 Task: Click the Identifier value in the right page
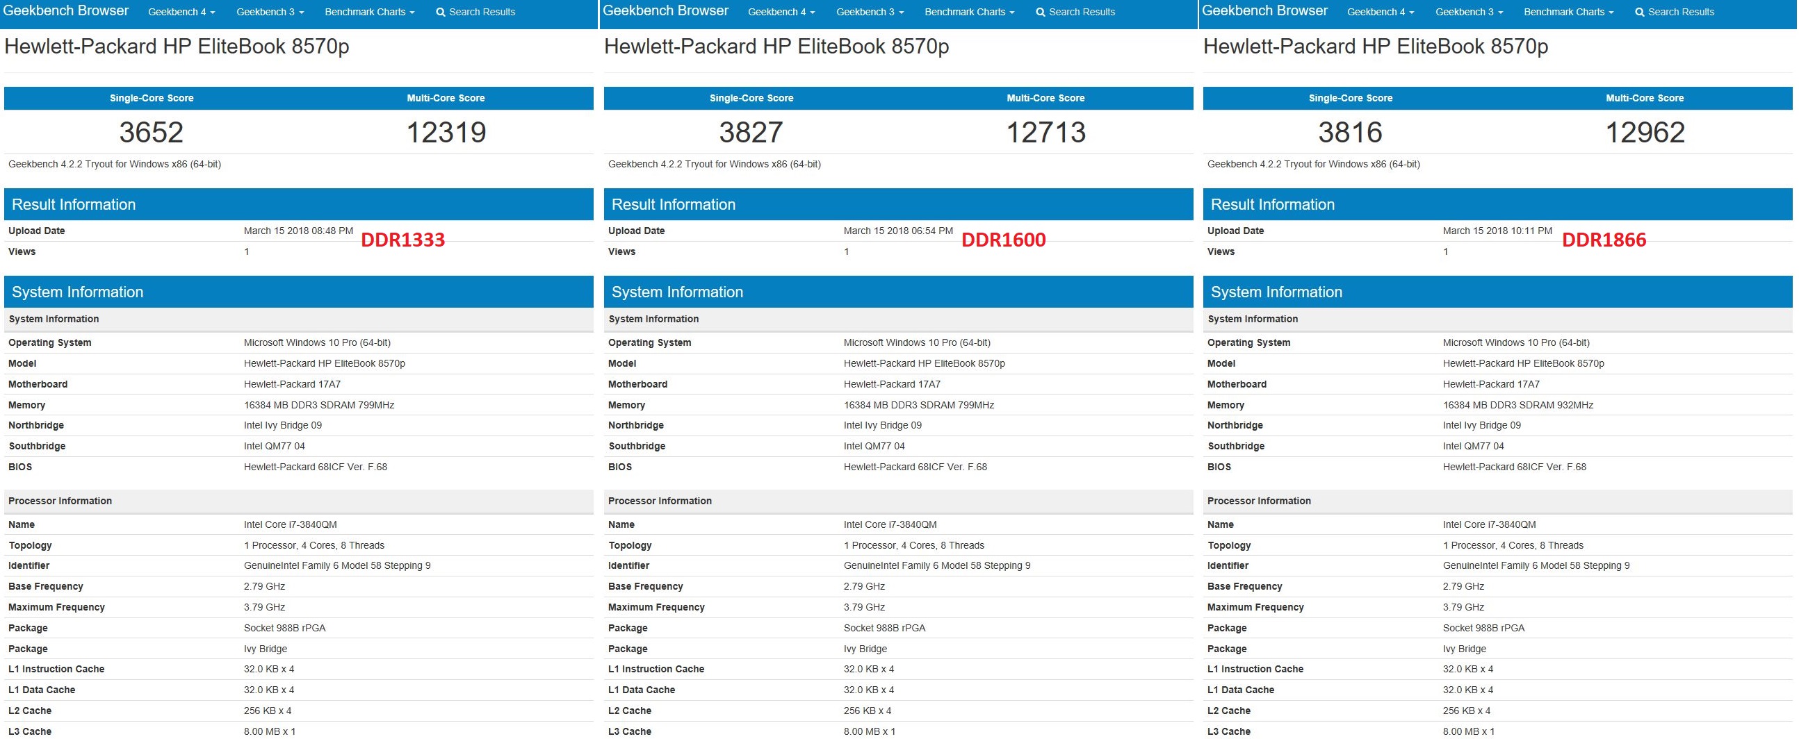[1536, 566]
